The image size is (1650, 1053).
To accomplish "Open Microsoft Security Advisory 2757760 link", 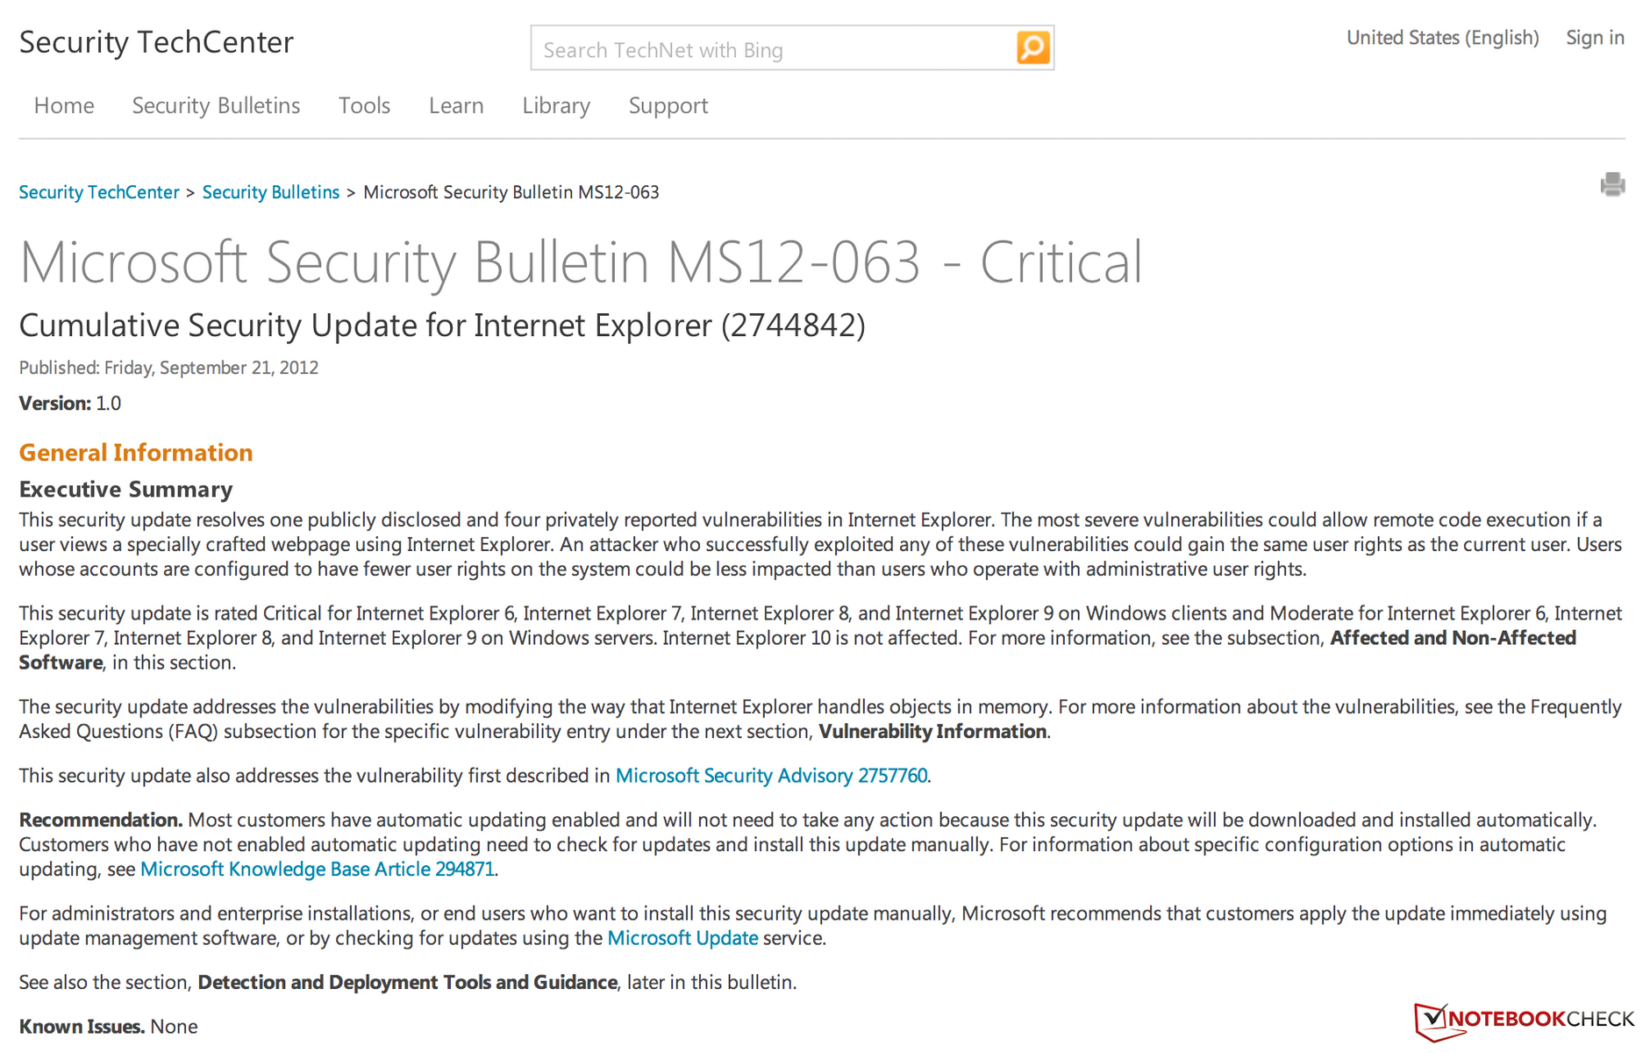I will [771, 776].
